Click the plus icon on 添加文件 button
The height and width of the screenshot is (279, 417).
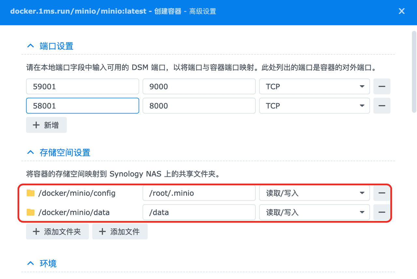(102, 231)
